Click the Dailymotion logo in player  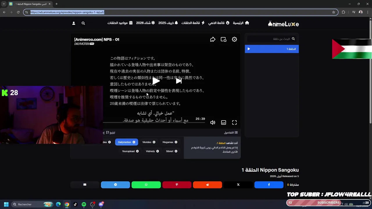(x=84, y=44)
